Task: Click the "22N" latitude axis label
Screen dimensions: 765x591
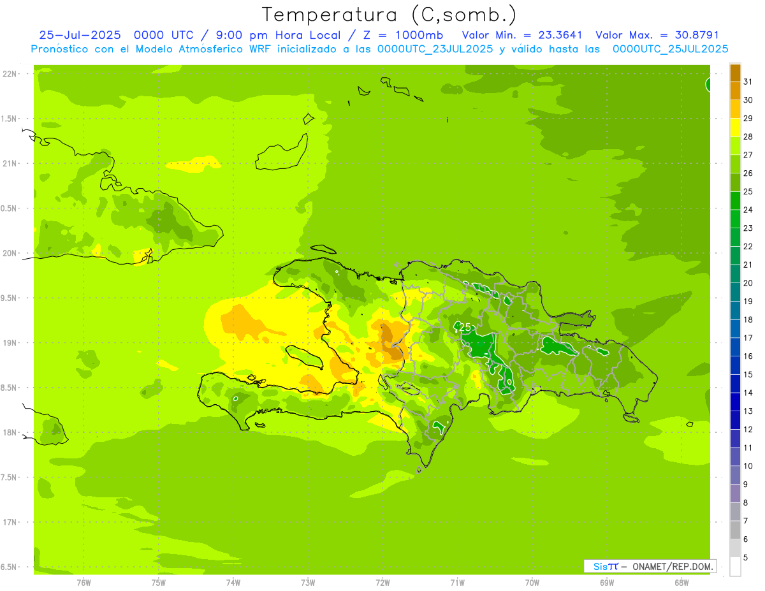Action: (10, 74)
